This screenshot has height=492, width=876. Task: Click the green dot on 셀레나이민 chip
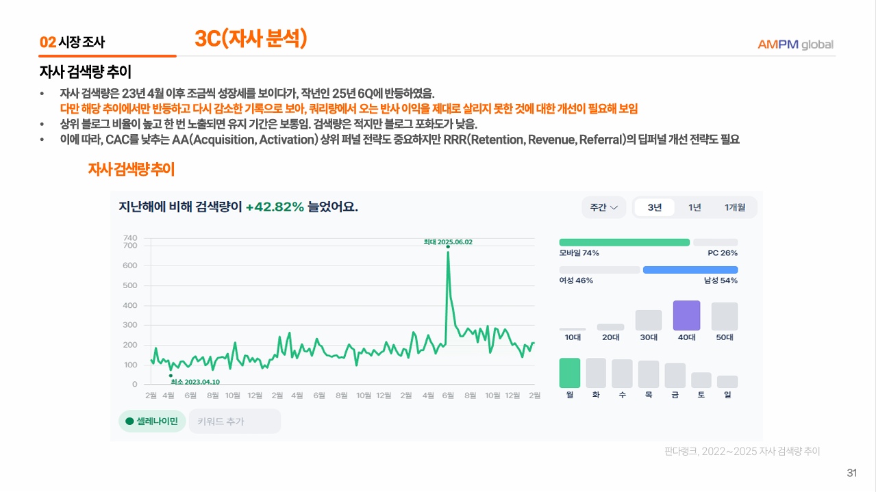(x=129, y=422)
